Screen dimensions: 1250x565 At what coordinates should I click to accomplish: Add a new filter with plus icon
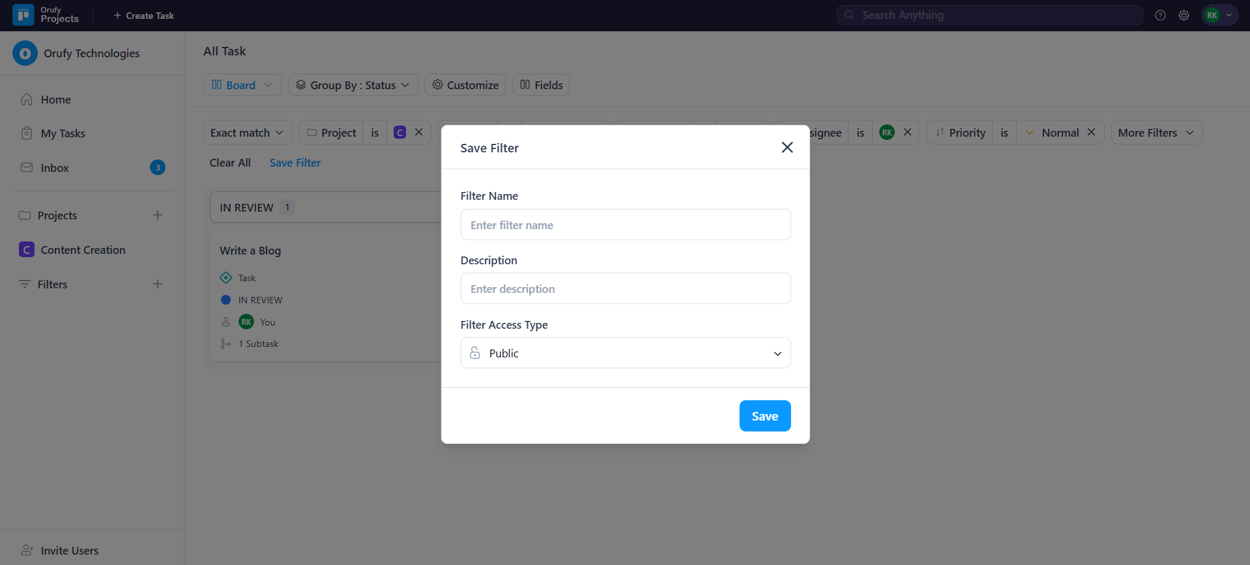coord(158,284)
